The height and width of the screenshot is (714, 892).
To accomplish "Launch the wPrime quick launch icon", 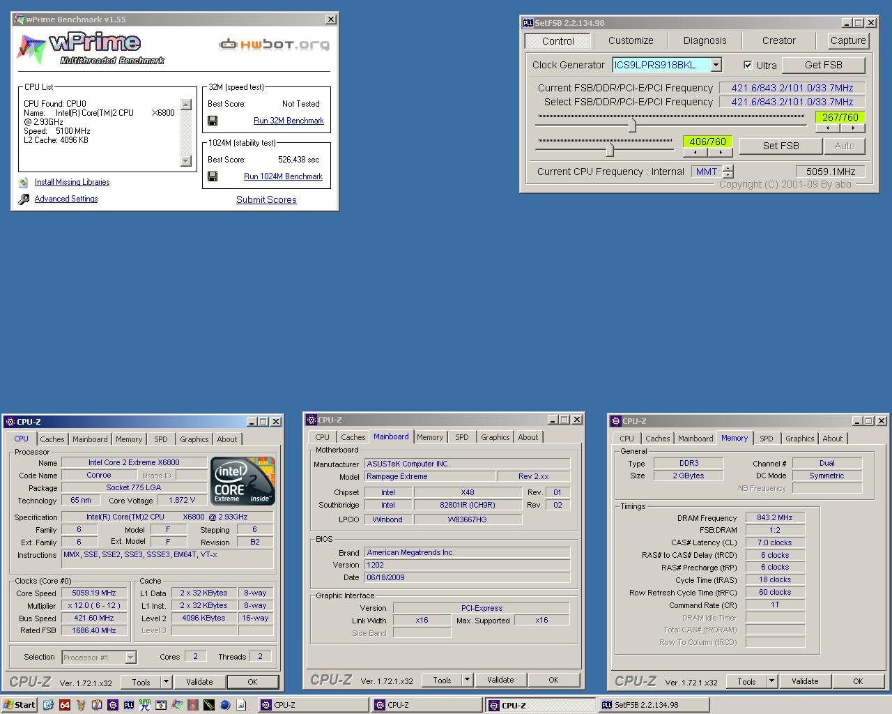I will [177, 705].
